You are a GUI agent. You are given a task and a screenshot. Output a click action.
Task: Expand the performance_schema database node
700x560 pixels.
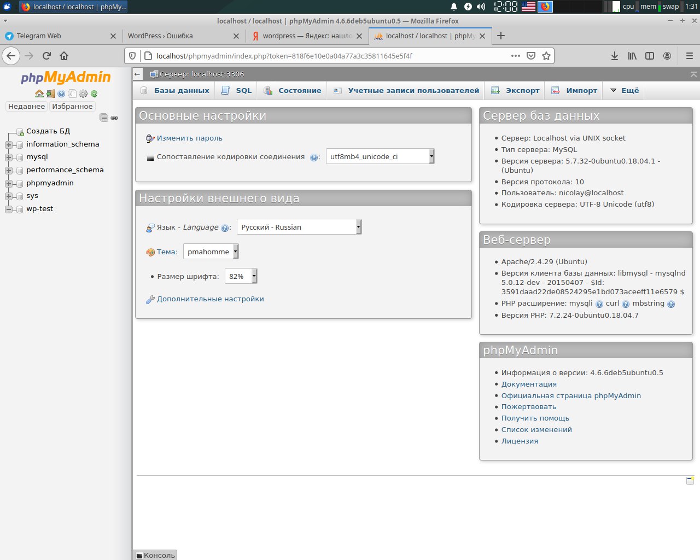8,170
